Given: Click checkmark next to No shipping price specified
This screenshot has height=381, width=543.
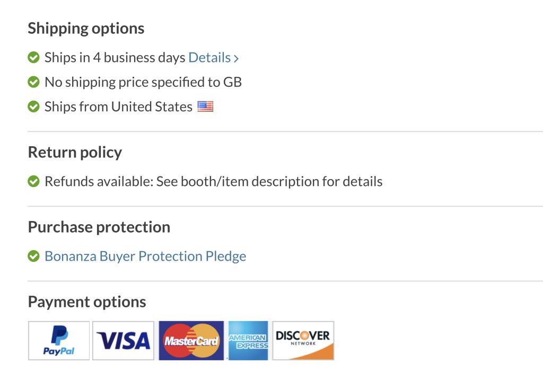Looking at the screenshot, I should coord(33,82).
